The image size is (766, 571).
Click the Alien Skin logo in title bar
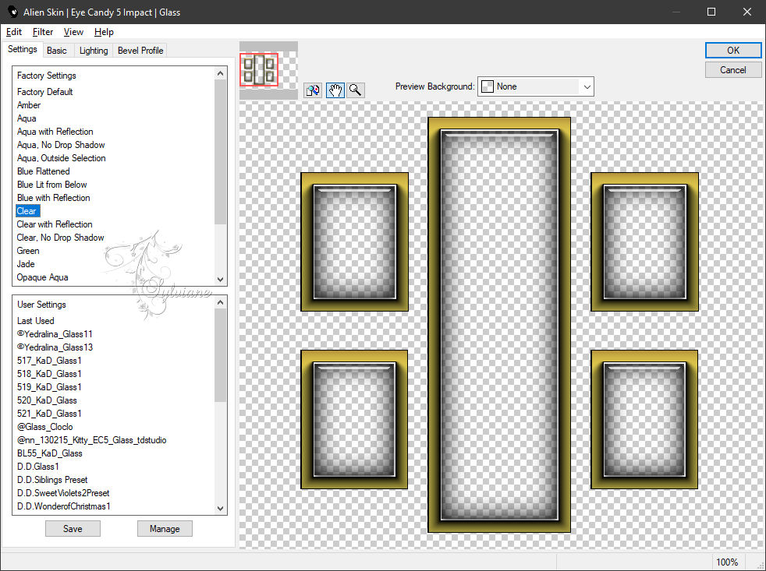(12, 12)
